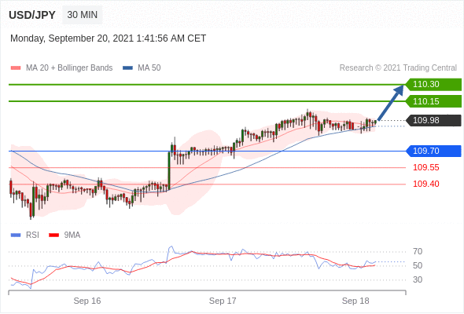
Task: Open the Research © 2021 Trading Central credit
Action: coord(398,68)
